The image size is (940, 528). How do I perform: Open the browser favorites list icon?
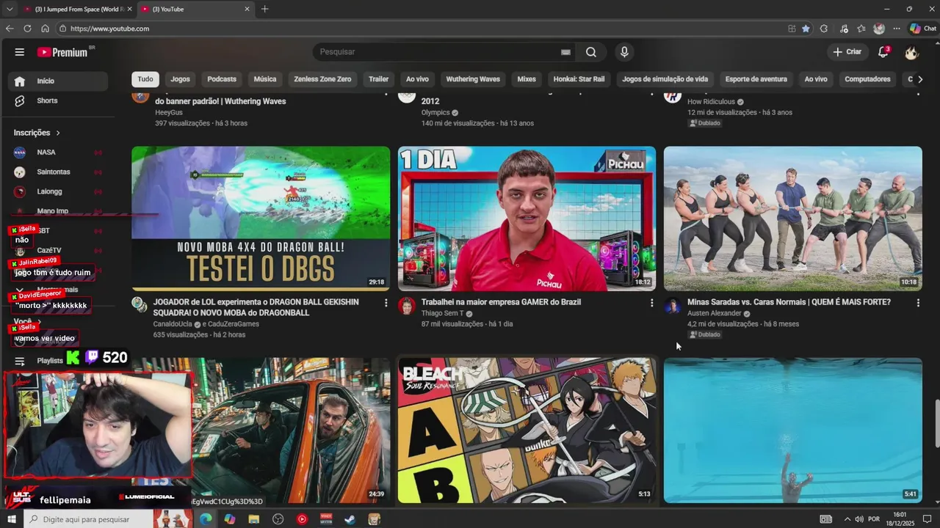click(861, 29)
